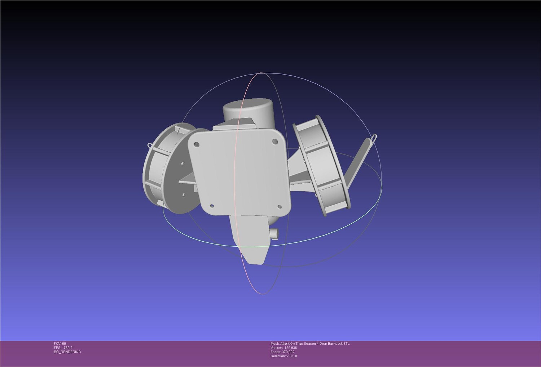Click the "Vertices: 189,936" count
Image resolution: width=541 pixels, height=367 pixels.
284,348
